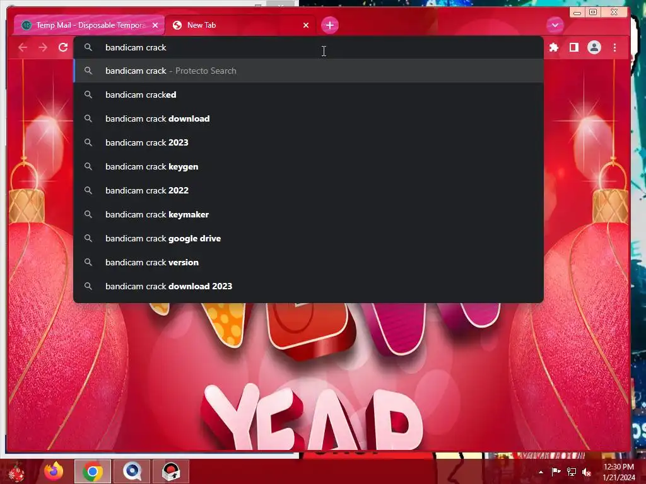The image size is (646, 484).
Task: Maximize the Chrome window
Action: pos(593,12)
